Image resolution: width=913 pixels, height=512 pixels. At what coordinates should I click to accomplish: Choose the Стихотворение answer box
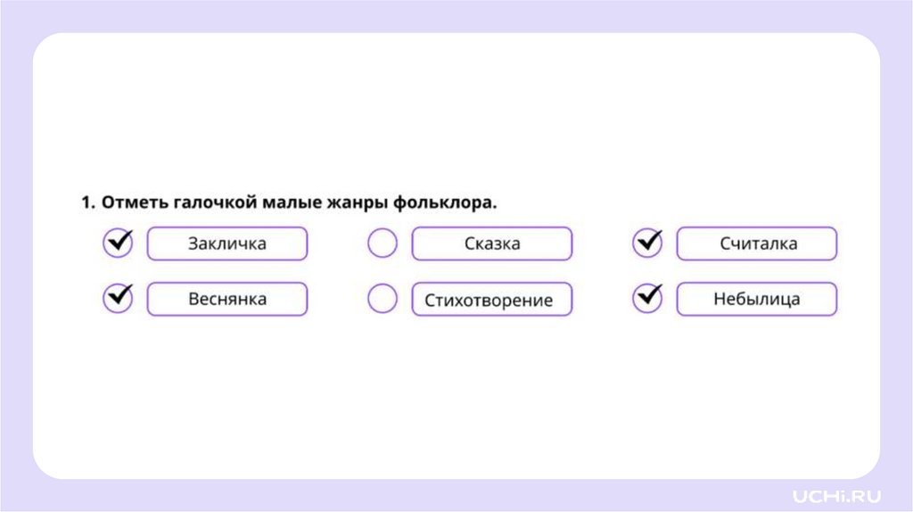pos(491,300)
